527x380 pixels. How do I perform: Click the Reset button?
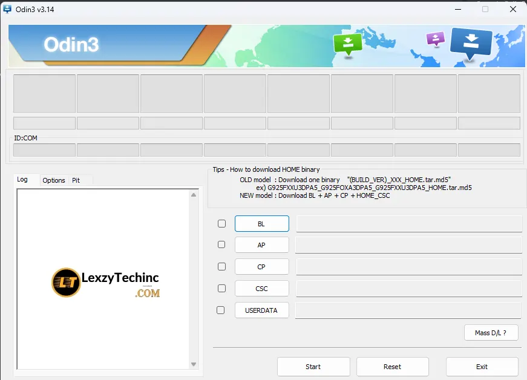click(x=393, y=367)
